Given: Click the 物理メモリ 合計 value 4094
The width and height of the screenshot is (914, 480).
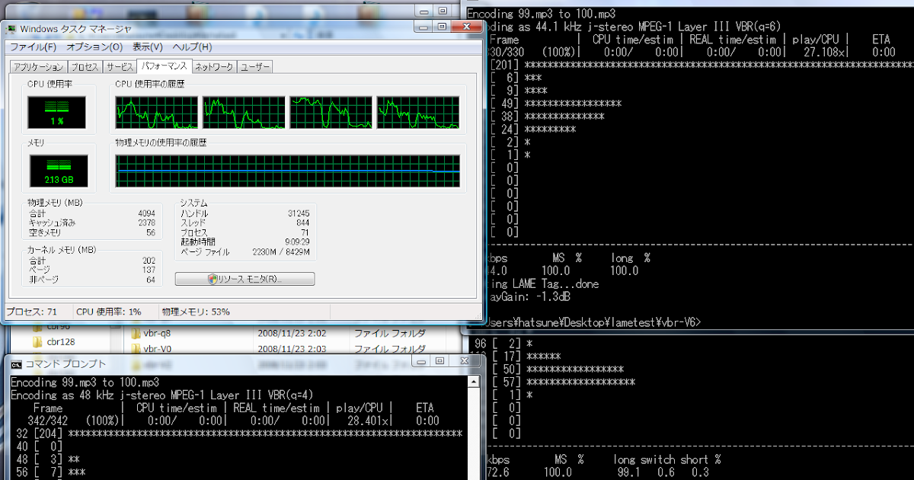Looking at the screenshot, I should pyautogui.click(x=146, y=213).
